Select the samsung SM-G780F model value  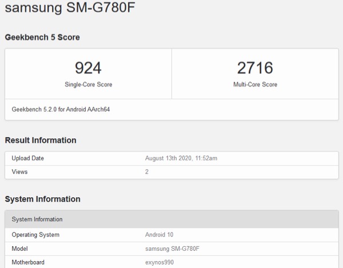click(x=173, y=249)
